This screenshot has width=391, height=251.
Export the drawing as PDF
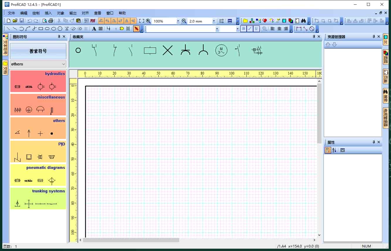pos(93,21)
